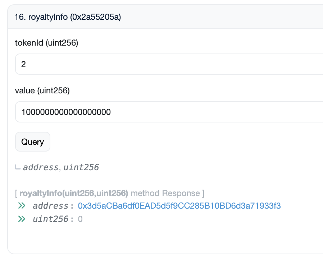The image size is (323, 260).
Task: Click the "method Response" text
Action: (x=165, y=193)
